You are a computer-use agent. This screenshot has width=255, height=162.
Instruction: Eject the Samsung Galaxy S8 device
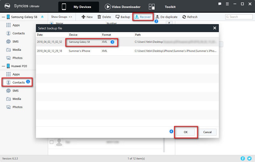tap(42, 17)
